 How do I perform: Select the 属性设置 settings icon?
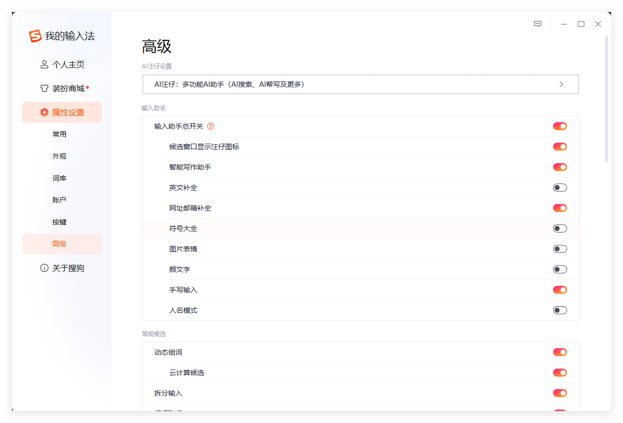tap(44, 112)
